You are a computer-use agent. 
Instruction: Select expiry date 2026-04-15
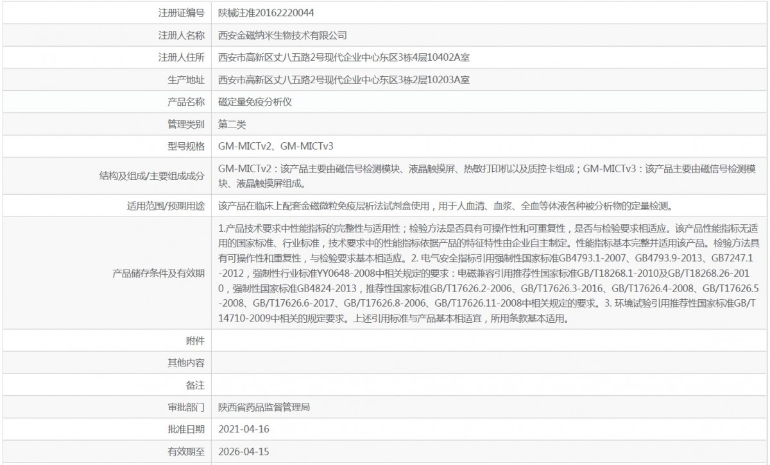243,452
